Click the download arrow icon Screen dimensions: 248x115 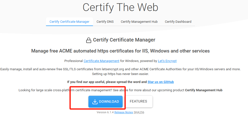point(95,101)
